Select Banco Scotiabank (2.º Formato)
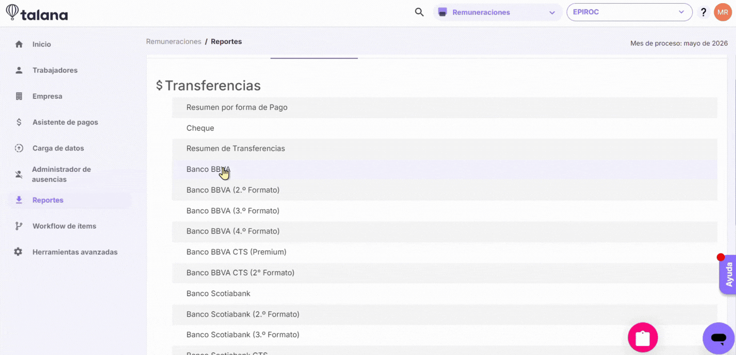The width and height of the screenshot is (736, 355). 444,314
